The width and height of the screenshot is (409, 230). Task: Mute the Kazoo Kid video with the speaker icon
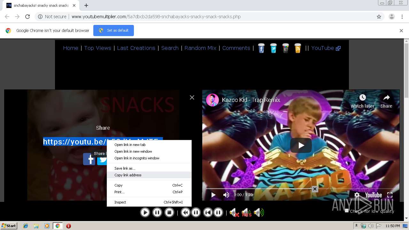226,195
